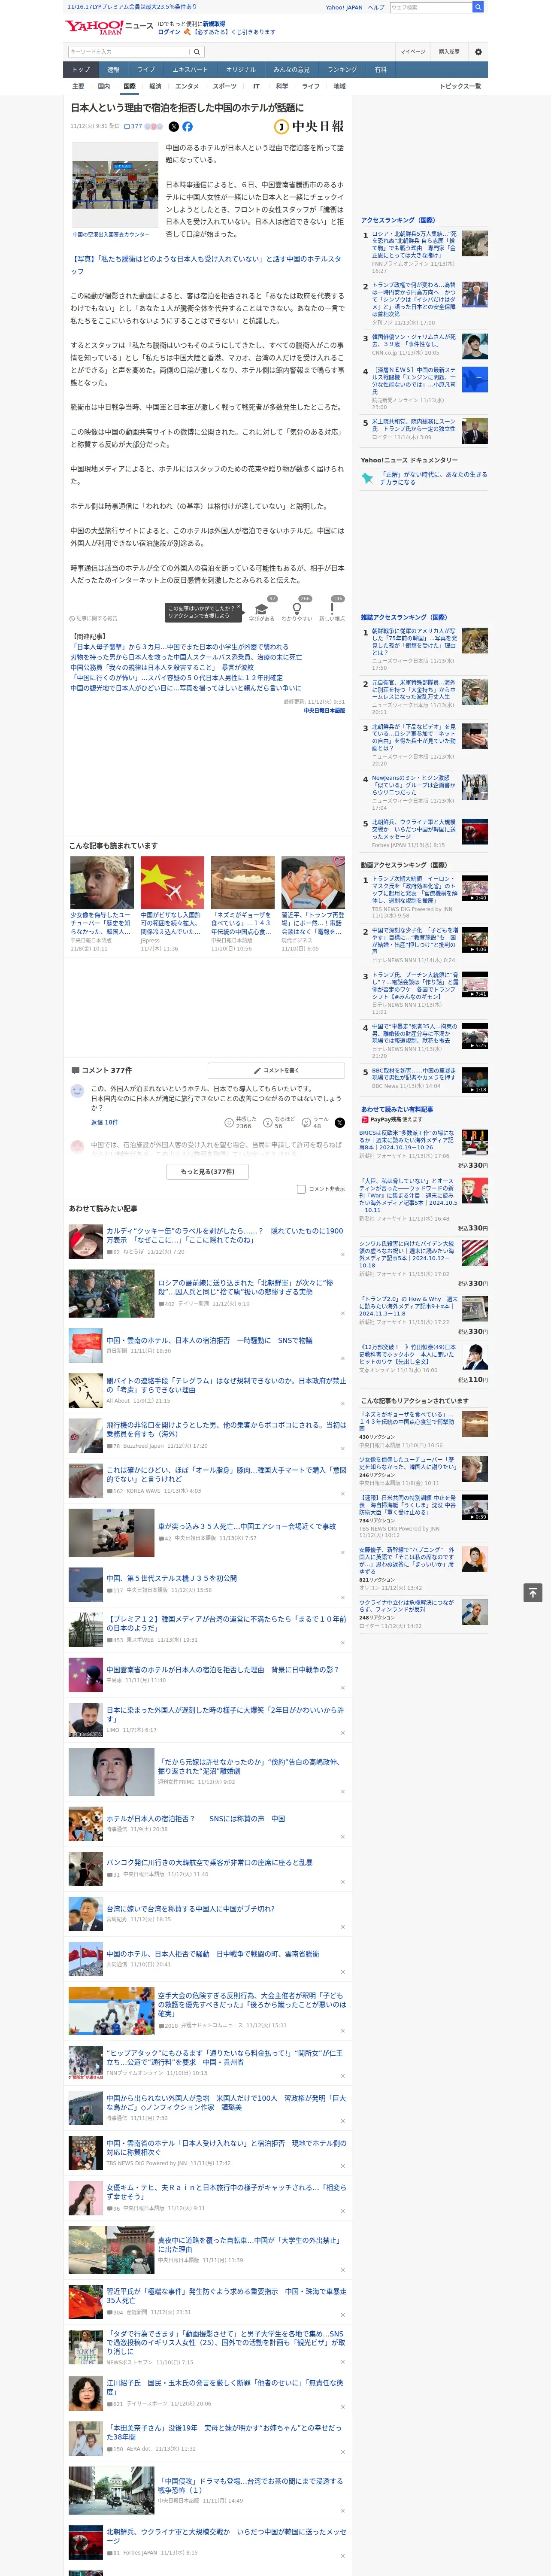This screenshot has width=551, height=2576.
Task: Click the first commenter's avatar icon
Action: click(x=77, y=1091)
